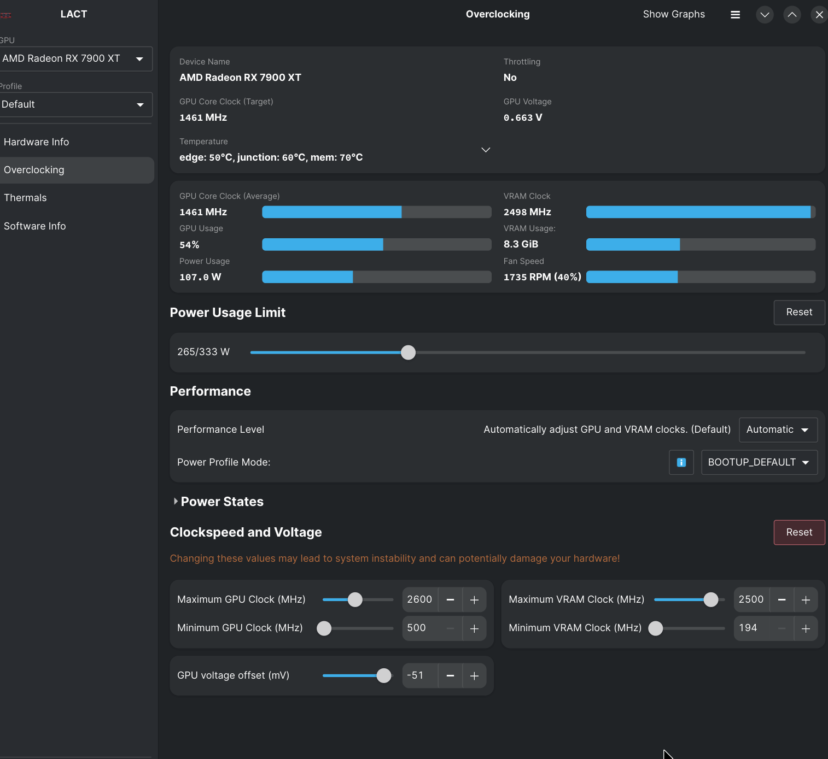
Task: Open the Performance Level Automatic dropdown
Action: 778,429
